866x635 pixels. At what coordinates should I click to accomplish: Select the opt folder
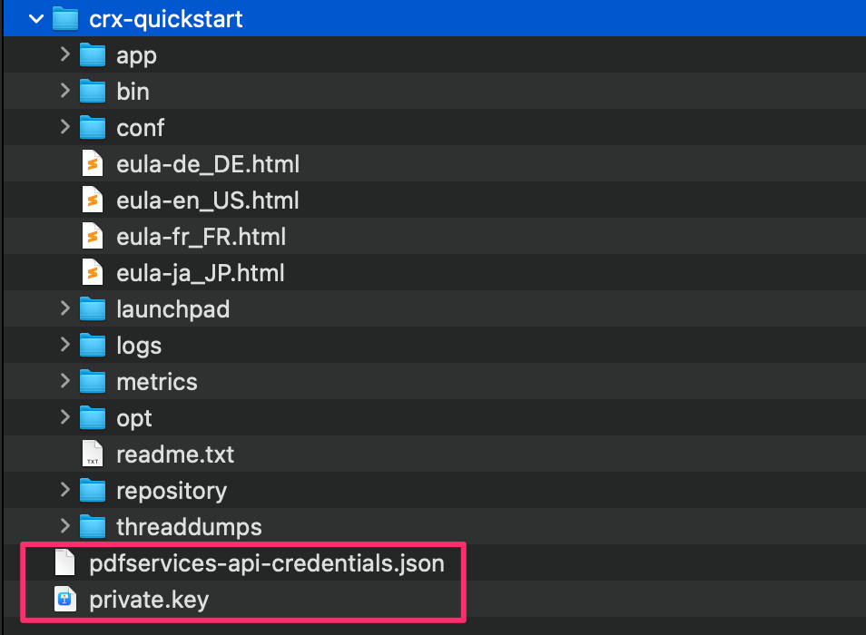pyautogui.click(x=133, y=418)
